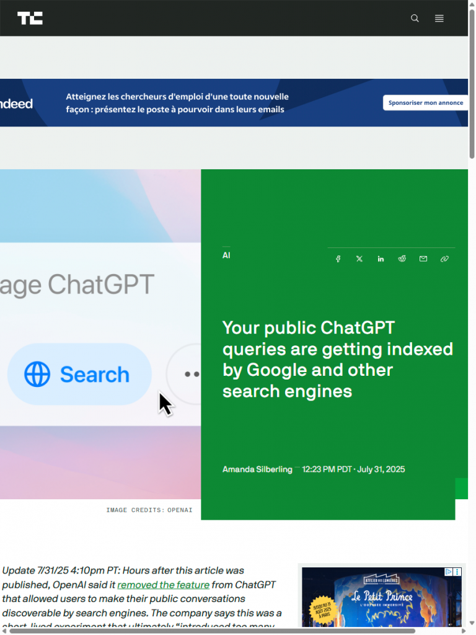Click the scroll right arrow
This screenshot has width=476, height=635.
tap(464, 631)
